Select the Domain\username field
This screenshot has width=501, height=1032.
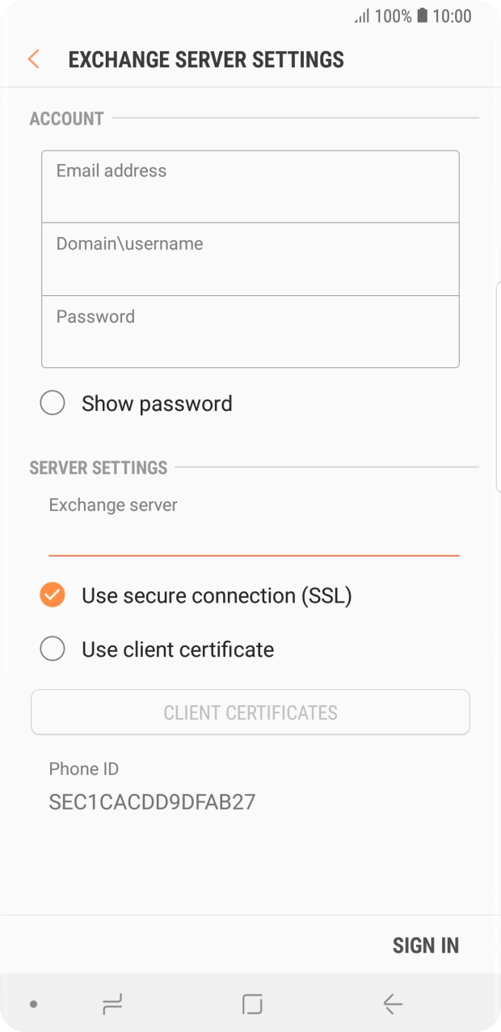(250, 257)
